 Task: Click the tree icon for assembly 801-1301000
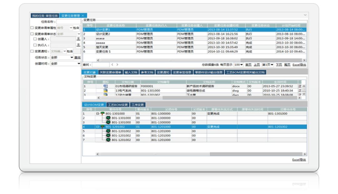(102, 114)
